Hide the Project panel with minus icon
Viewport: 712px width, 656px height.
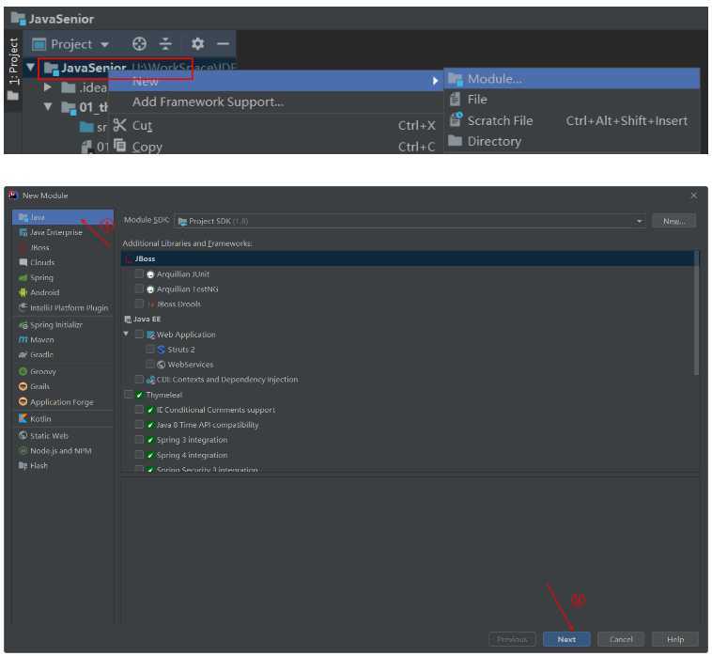tap(223, 44)
